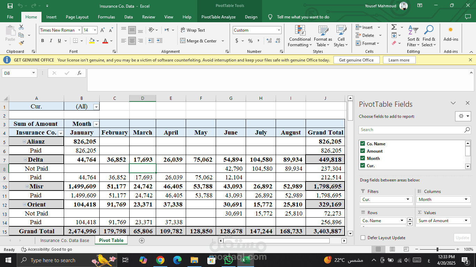Screen dimensions: 476x267
Task: Click Increase Font Size icon
Action: tap(102, 30)
